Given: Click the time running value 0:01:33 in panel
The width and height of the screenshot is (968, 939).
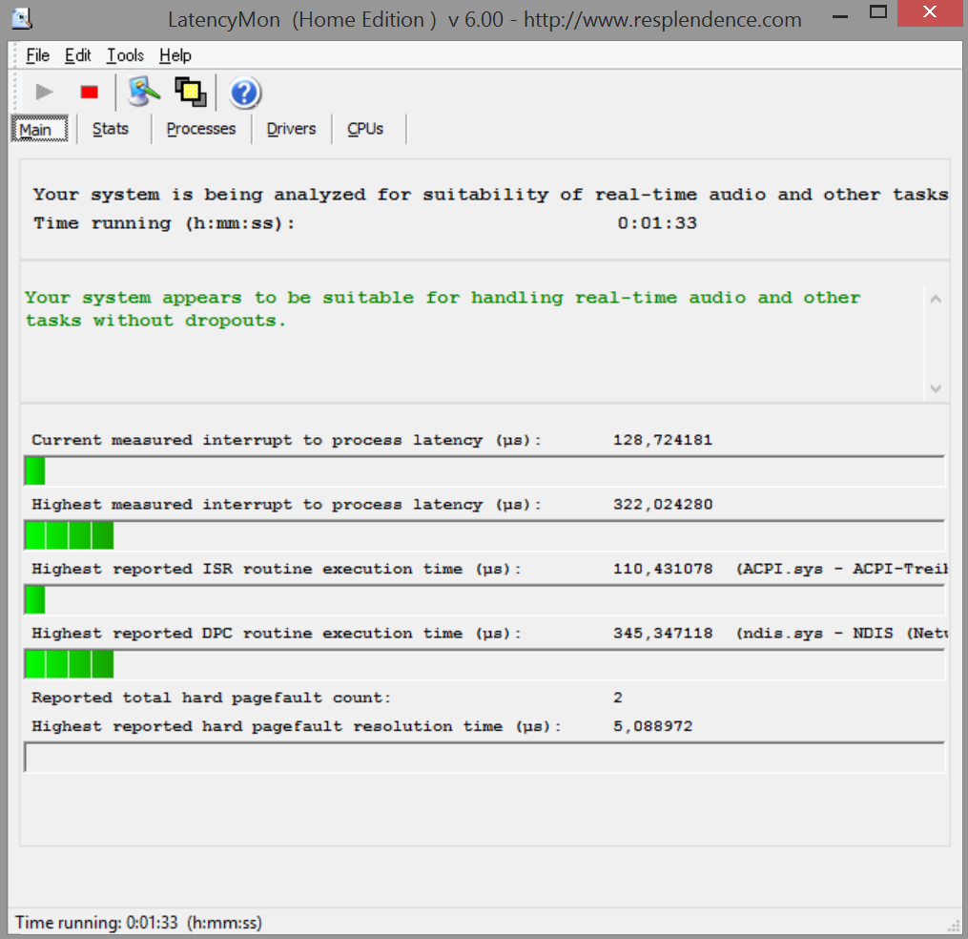Looking at the screenshot, I should (x=657, y=223).
